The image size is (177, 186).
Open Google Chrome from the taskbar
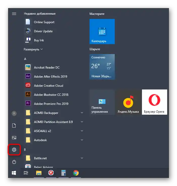pos(76,173)
